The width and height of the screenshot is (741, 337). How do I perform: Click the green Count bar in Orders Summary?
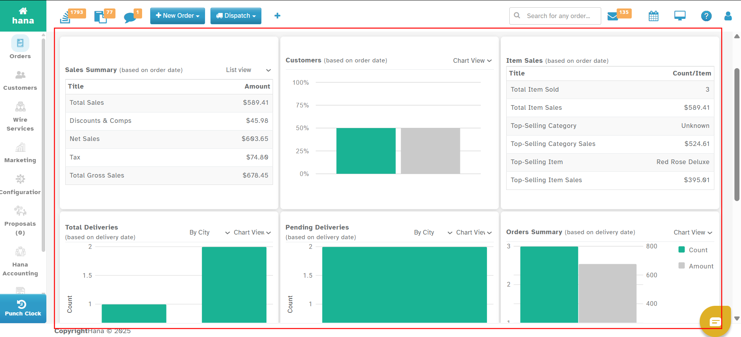549,285
